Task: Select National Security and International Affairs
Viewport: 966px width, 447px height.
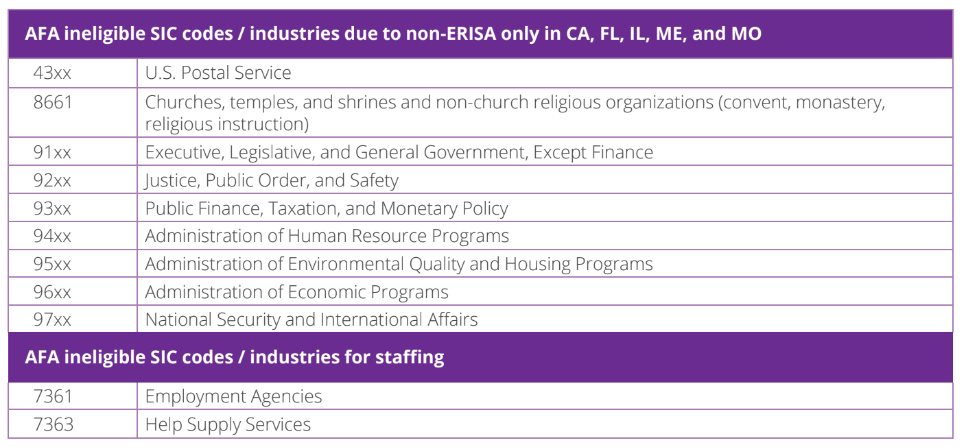Action: (311, 319)
